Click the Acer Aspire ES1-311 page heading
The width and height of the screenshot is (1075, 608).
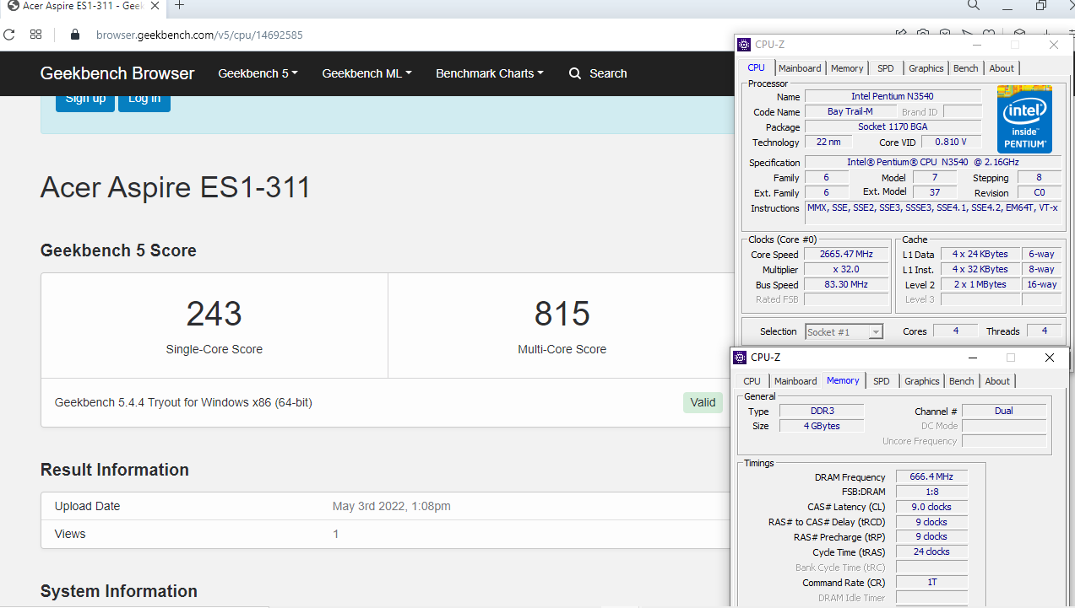tap(176, 187)
